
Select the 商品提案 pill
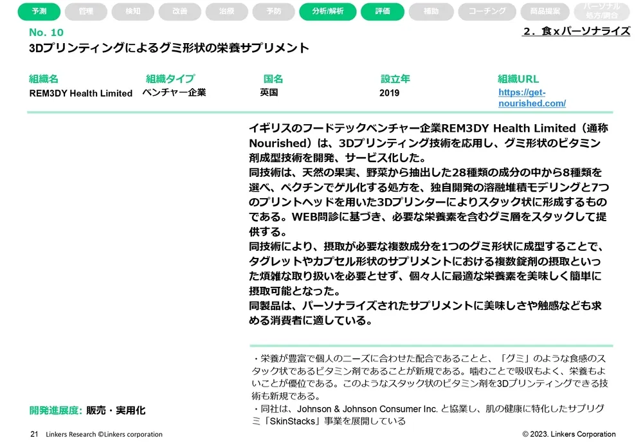point(545,12)
